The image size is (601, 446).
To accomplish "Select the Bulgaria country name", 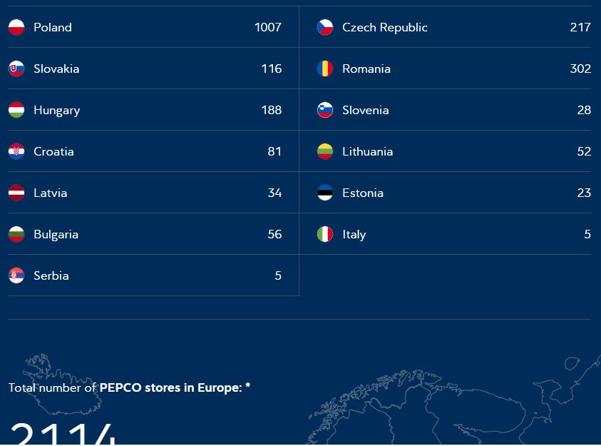I will (x=56, y=235).
